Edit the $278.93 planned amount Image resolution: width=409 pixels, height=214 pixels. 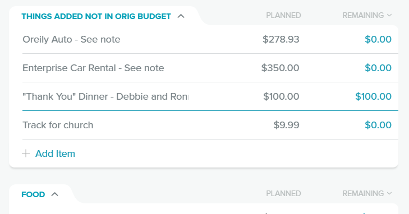pos(281,39)
